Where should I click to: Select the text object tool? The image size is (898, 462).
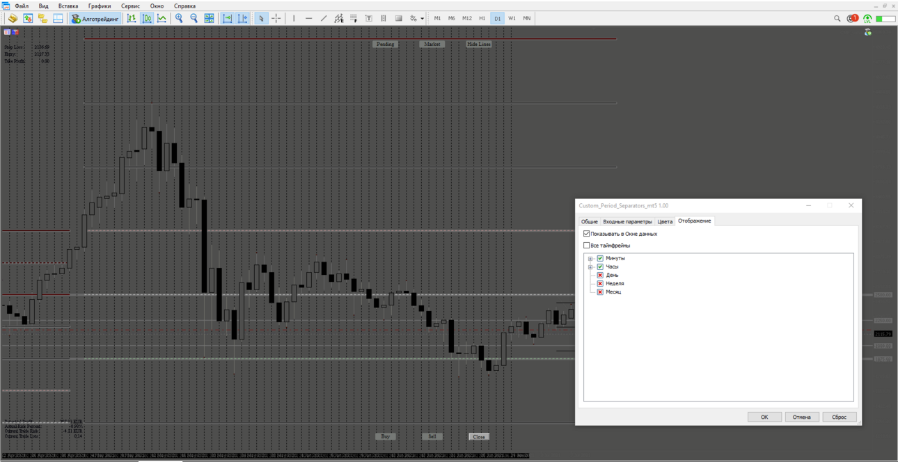pos(368,19)
